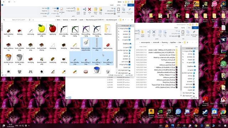
Task: Open the Steam desktop shortcut
Action: point(206,113)
